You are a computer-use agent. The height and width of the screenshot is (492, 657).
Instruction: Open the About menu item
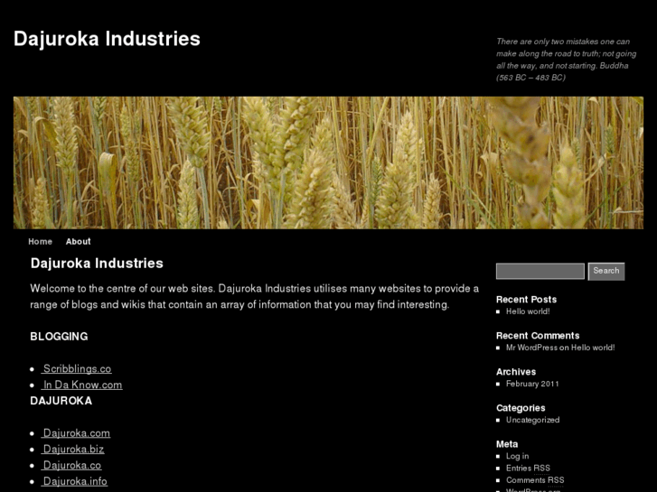[x=78, y=242]
